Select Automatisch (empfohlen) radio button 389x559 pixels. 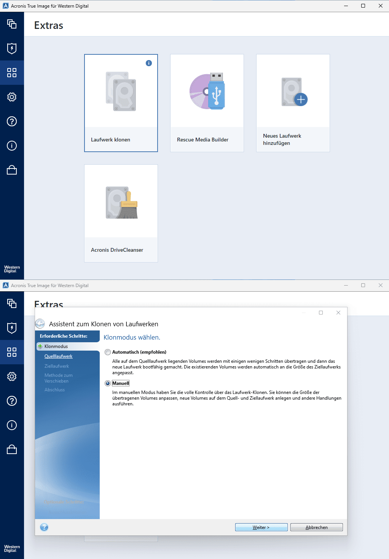108,352
